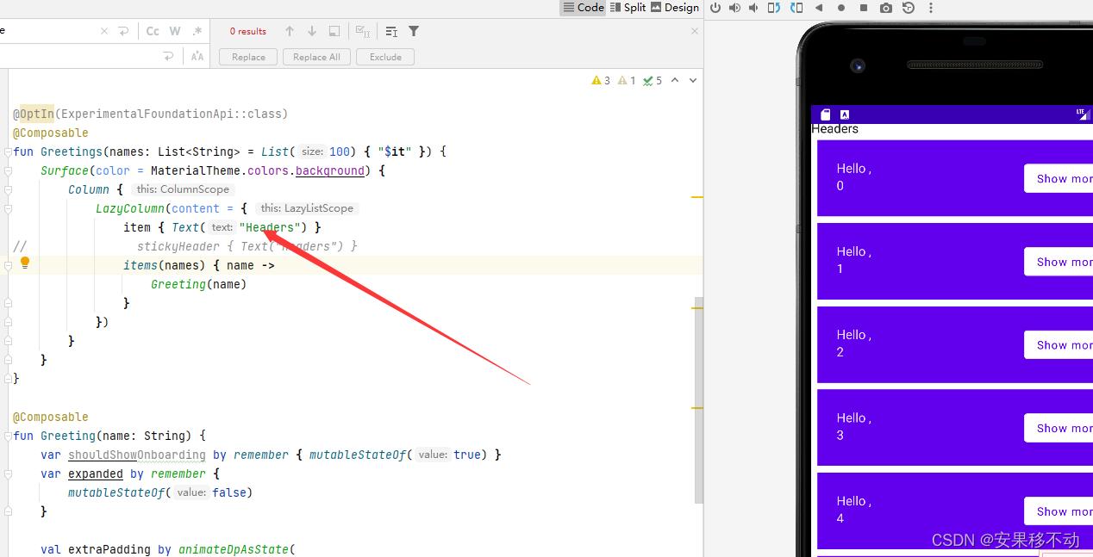1093x557 pixels.
Task: Click in the replace input field
Action: 78,57
